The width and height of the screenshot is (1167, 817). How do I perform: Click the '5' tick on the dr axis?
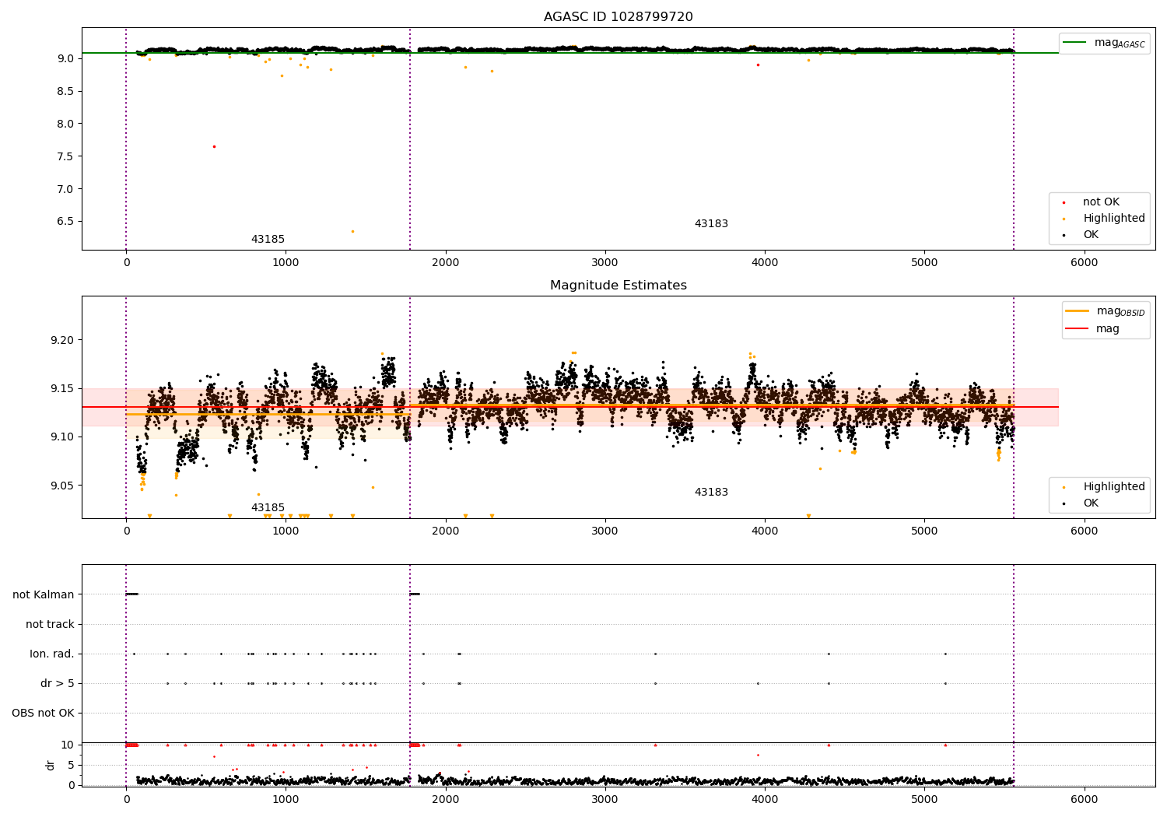click(x=71, y=766)
